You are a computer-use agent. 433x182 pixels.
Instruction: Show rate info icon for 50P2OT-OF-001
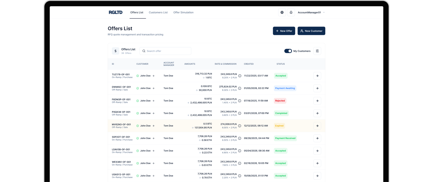(240, 138)
